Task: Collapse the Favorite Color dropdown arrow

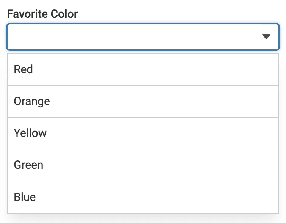Action: tap(266, 37)
